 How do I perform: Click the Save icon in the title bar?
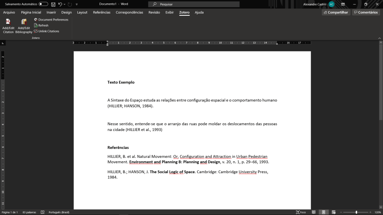[x=53, y=4]
